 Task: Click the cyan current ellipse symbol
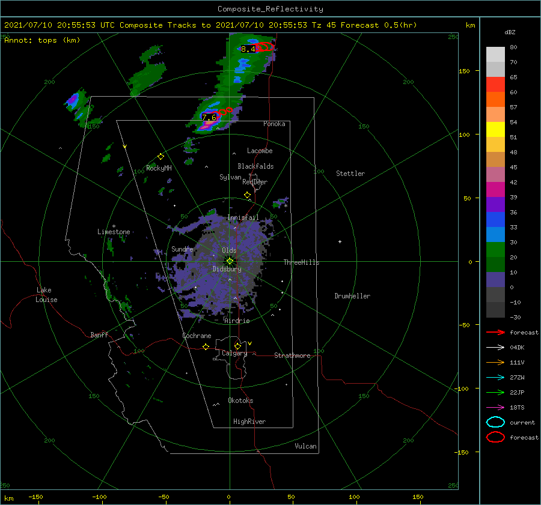(x=495, y=422)
